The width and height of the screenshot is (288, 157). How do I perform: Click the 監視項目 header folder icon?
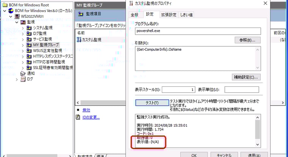coord(81,14)
